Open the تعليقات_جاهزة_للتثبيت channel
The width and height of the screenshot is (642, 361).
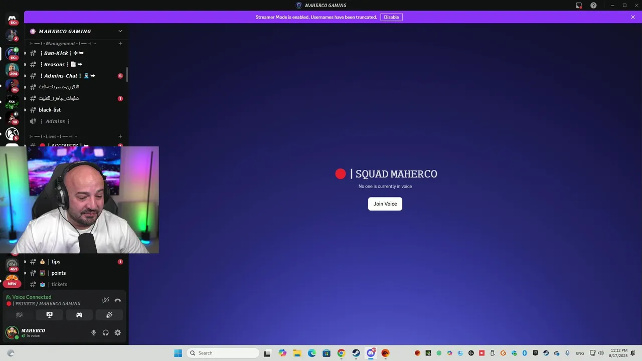click(76, 98)
